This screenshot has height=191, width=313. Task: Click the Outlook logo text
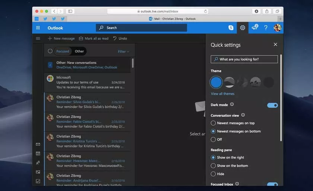[55, 28]
